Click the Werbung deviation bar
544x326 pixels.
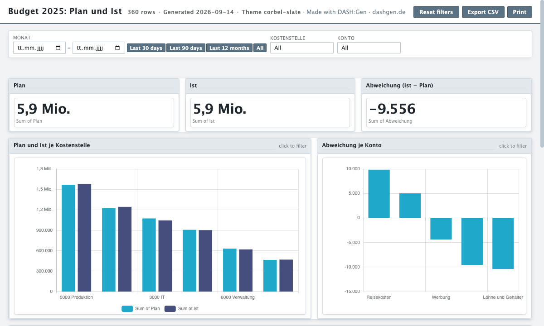441,229
